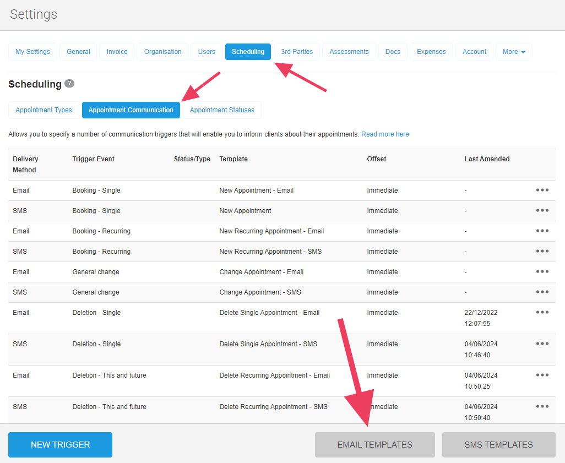Select the New Recurring Appointment - Email cell

[x=271, y=231]
